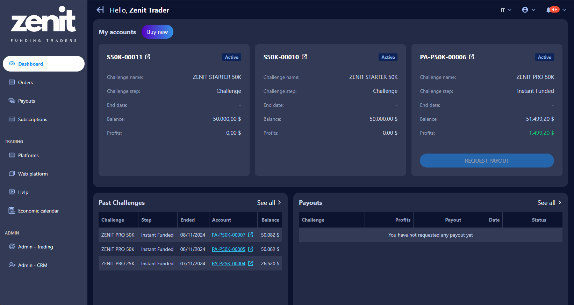
Task: Click the REQUEST PAYOUT button
Action: pos(487,161)
